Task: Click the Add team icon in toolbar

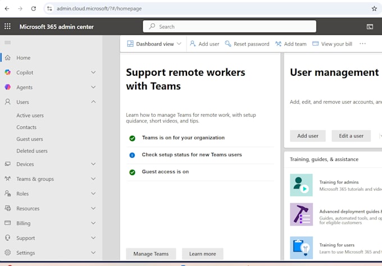Action: tap(278, 44)
